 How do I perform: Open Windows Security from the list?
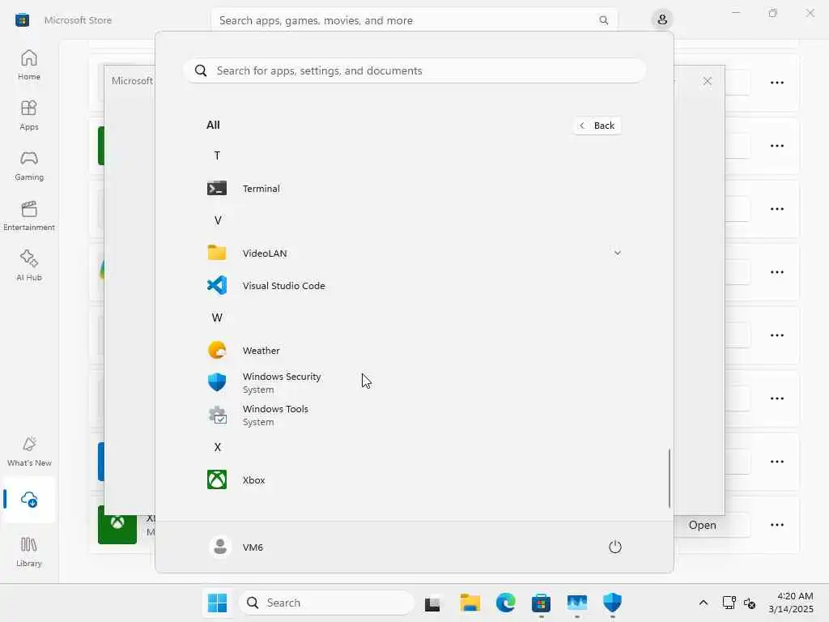pyautogui.click(x=414, y=382)
